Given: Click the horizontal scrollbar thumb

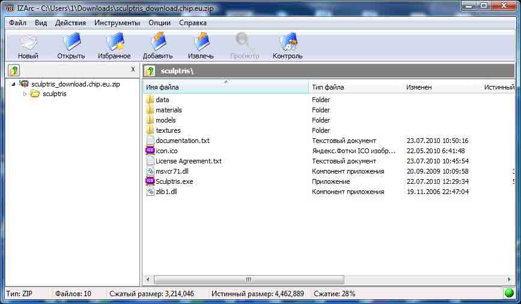Looking at the screenshot, I should [x=249, y=280].
